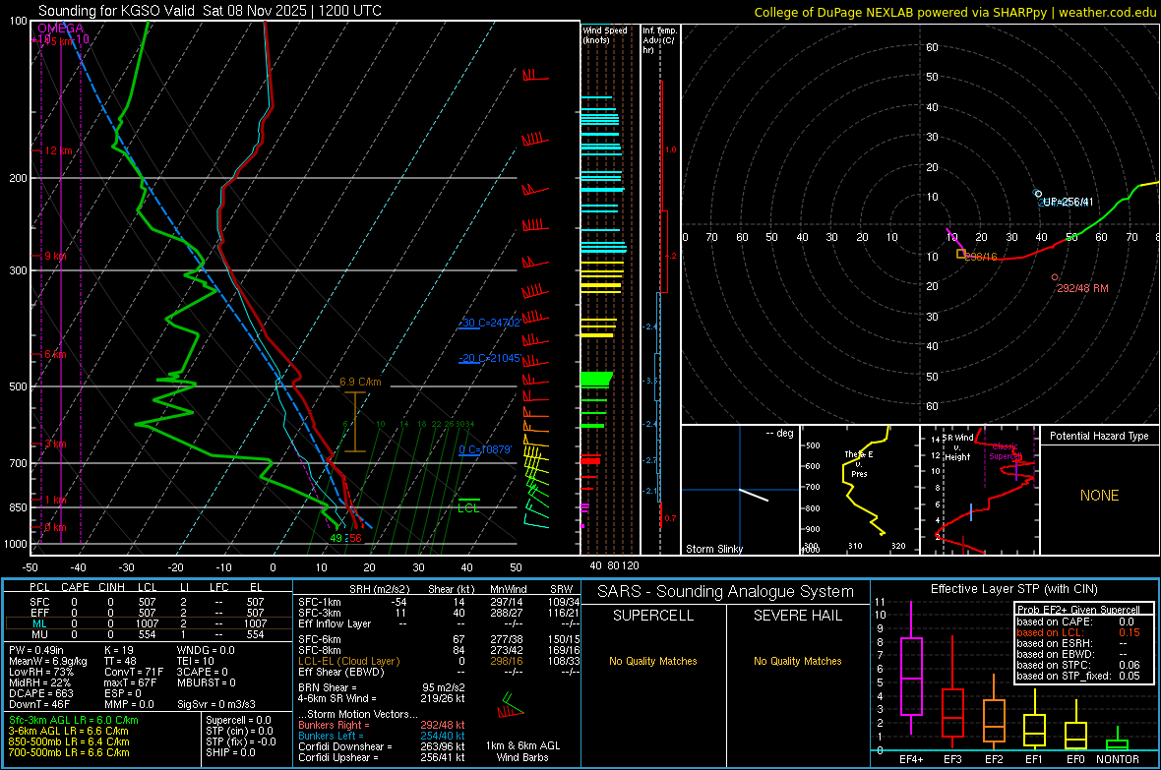1161x770 pixels.
Task: Click the SEVERE HAIL column header
Action: (797, 616)
